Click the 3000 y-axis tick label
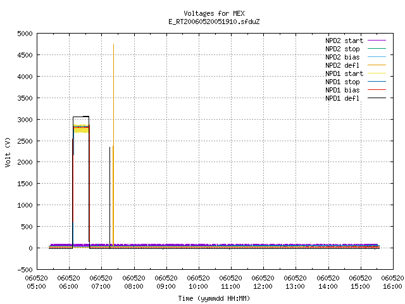 25,120
